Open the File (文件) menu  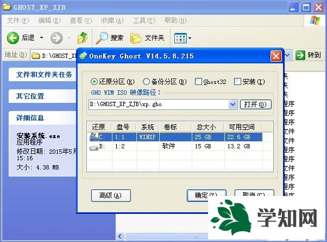[18, 21]
